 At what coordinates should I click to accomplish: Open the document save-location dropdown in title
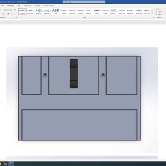[x=28, y=2]
